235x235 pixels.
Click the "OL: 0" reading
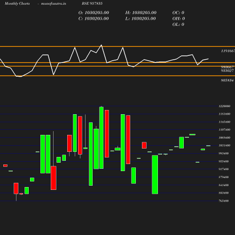pos(178,24)
